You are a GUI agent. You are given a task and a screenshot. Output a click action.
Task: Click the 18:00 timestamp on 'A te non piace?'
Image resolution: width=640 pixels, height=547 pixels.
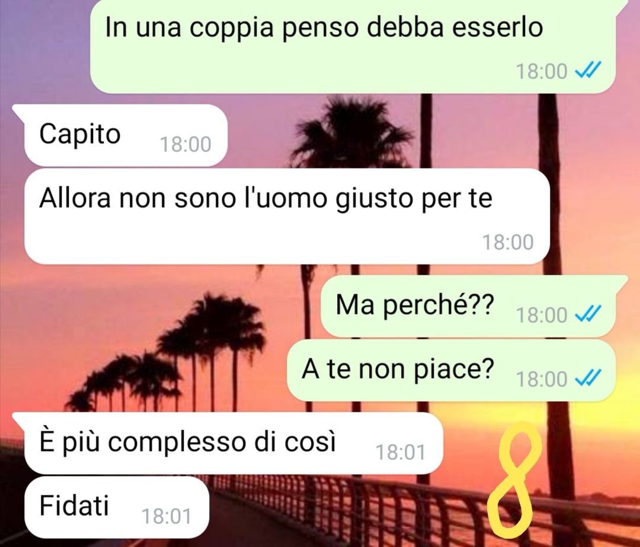point(542,379)
